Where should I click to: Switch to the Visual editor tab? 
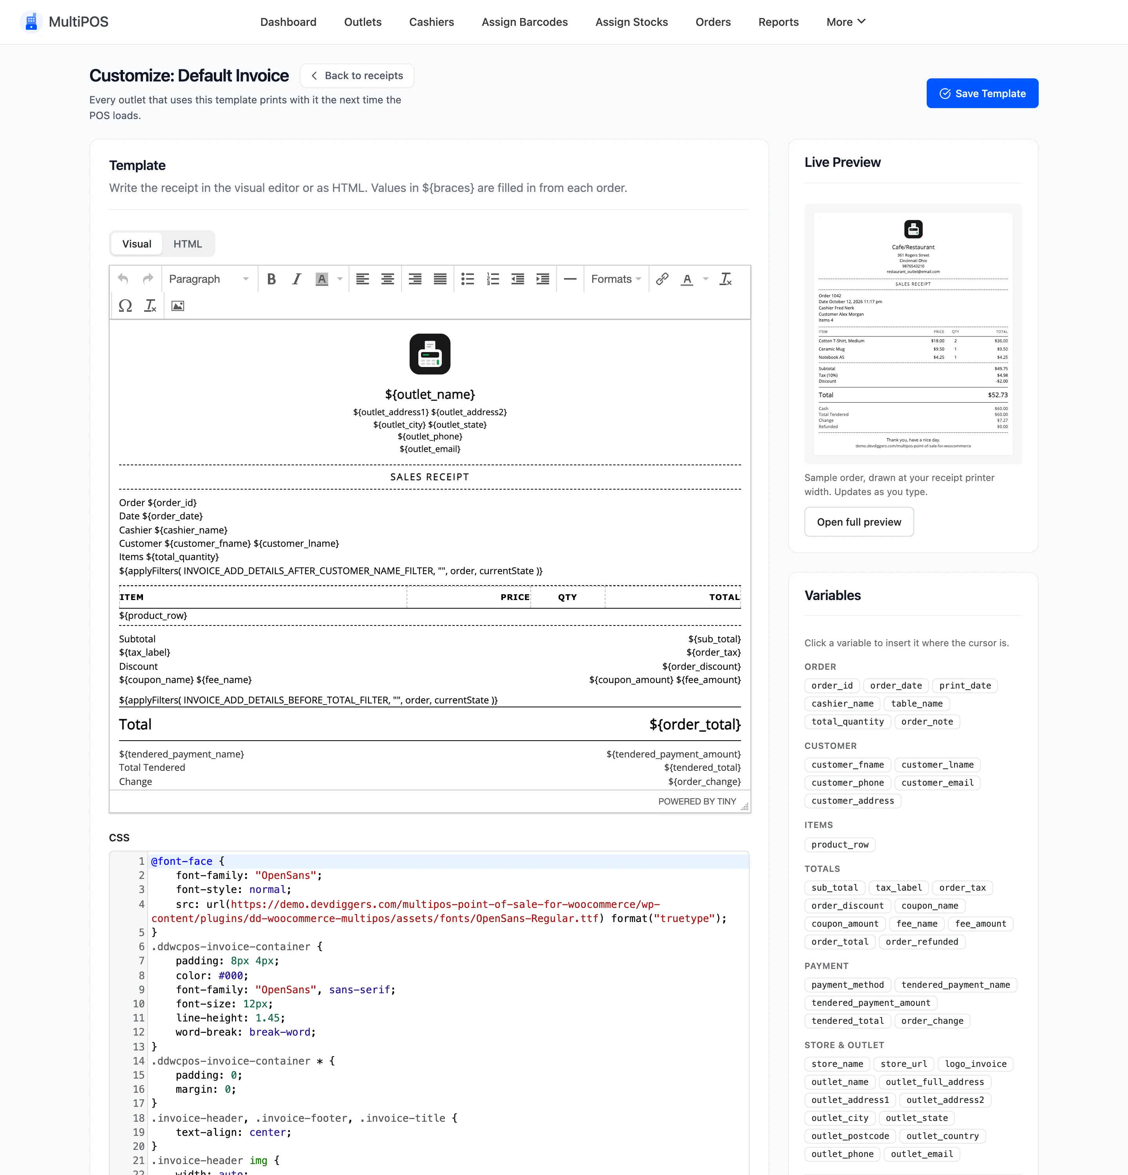click(137, 243)
